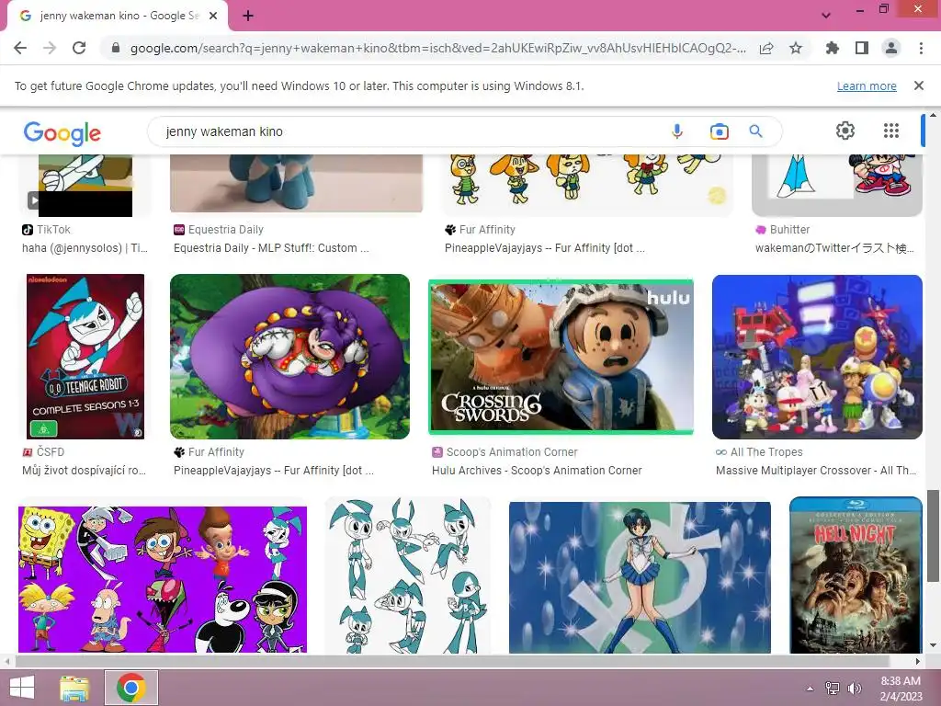Open Equestria Daily MLP Stuff result title
The height and width of the screenshot is (706, 941).
tap(271, 248)
